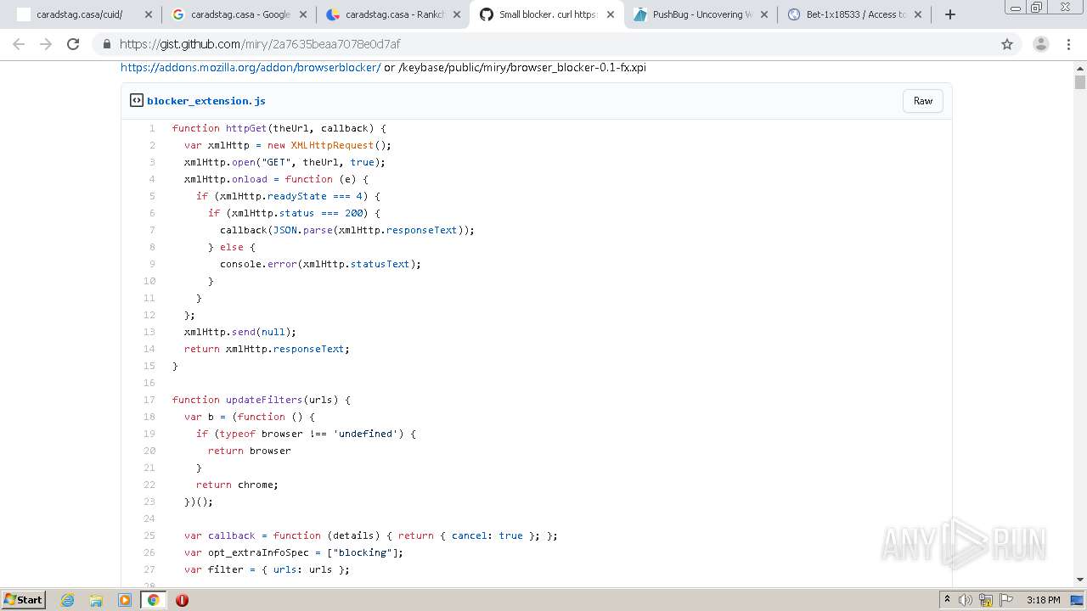1087x611 pixels.
Task: Open the red Opera-style taskbar icon
Action: [182, 600]
